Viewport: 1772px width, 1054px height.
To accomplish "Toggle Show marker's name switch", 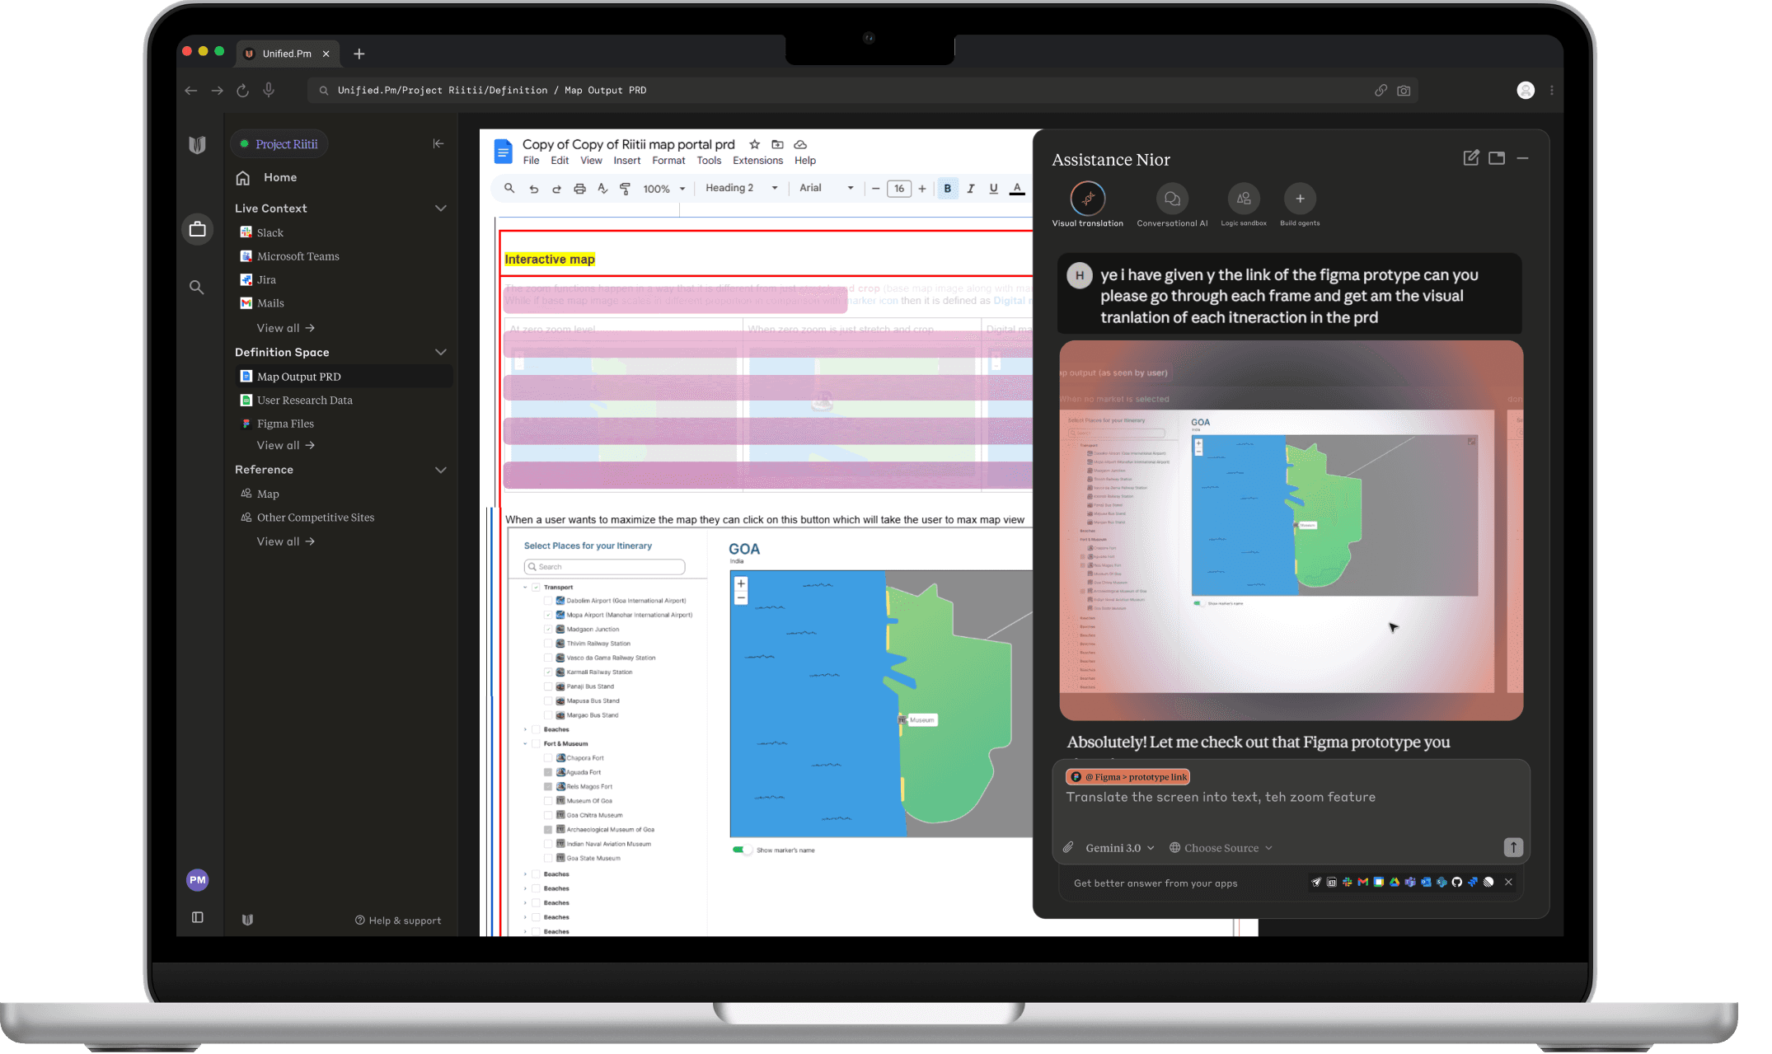I will click(x=742, y=850).
